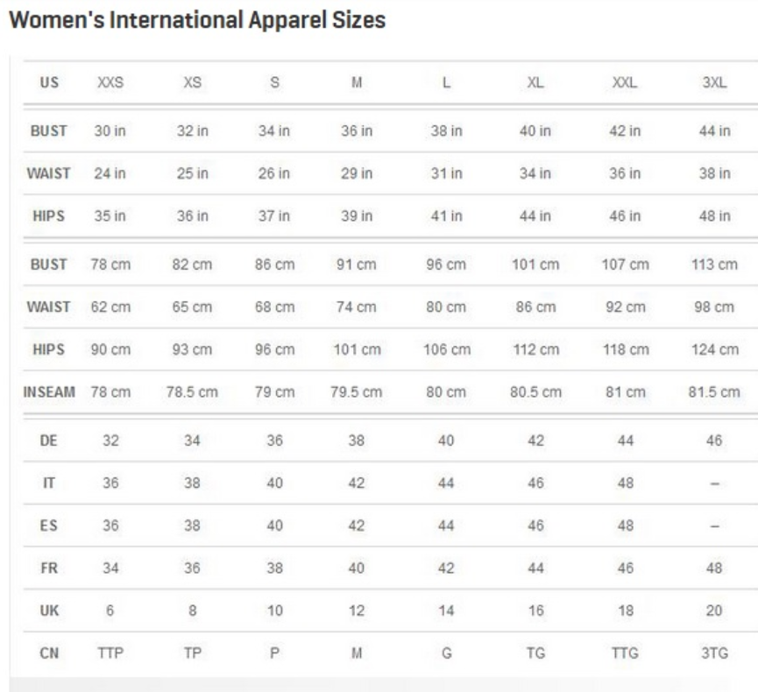Click the 81.5 cm inseam cell
This screenshot has height=692, width=758.
(x=714, y=392)
